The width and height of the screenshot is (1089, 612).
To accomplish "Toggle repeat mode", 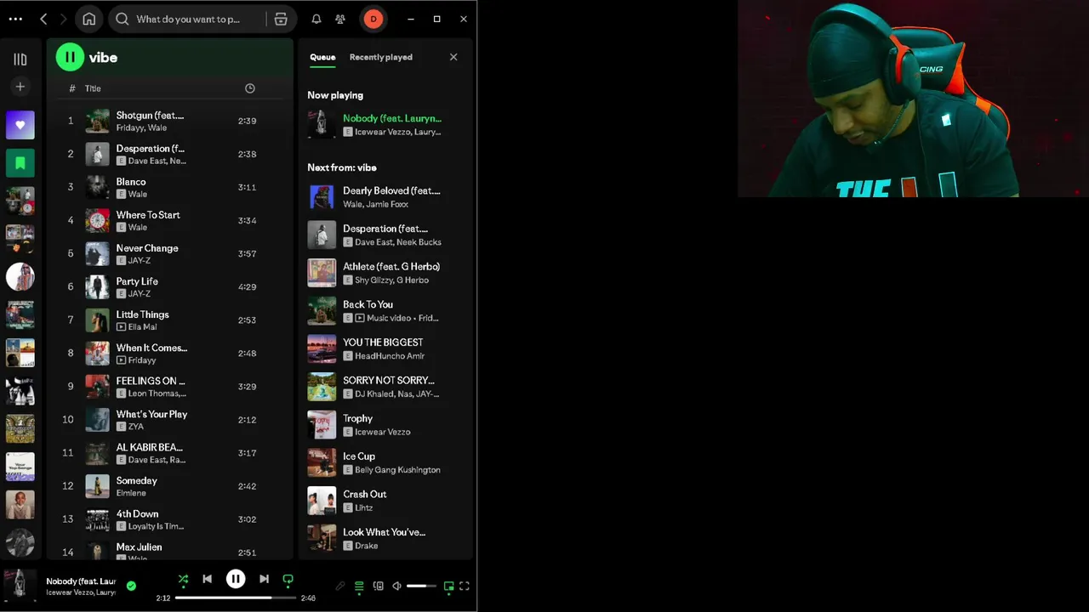I will (x=288, y=580).
